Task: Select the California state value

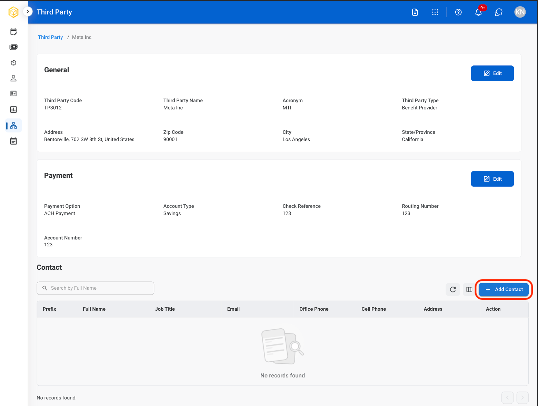Action: [x=412, y=139]
